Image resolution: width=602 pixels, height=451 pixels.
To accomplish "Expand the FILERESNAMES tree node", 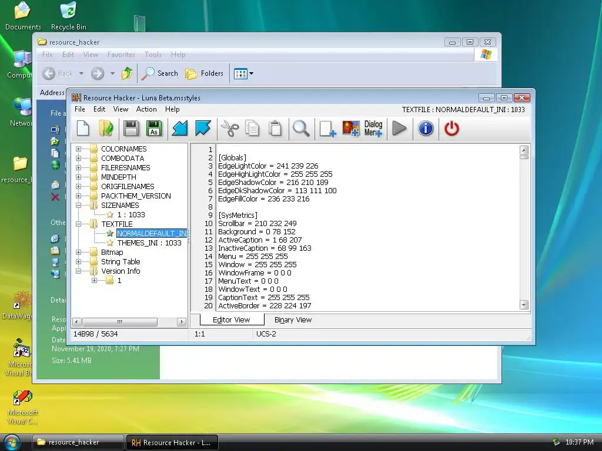I will pyautogui.click(x=78, y=167).
